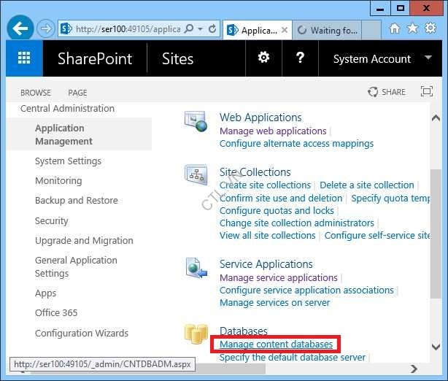The image size is (448, 381).
Task: Open Specify the default database server
Action: [293, 358]
